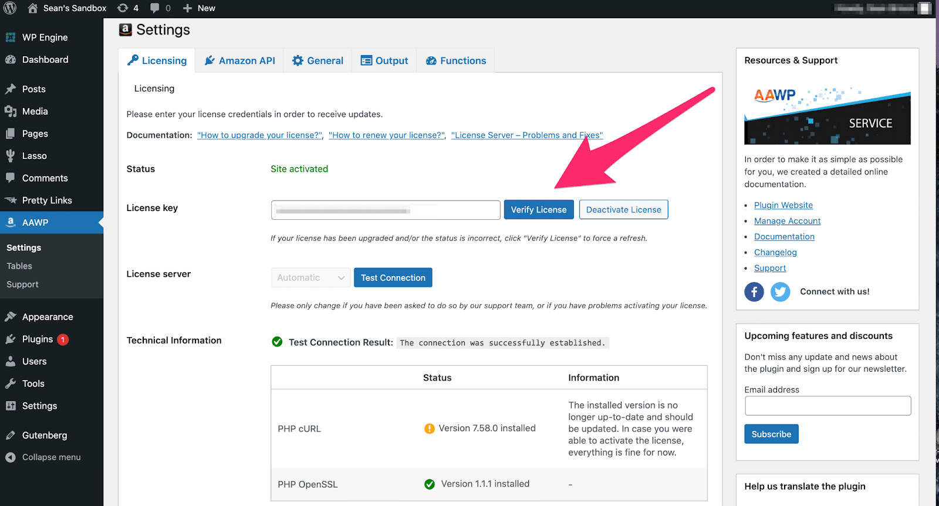Click user avatar in admin bar
This screenshot has height=506, width=939.
924,8
